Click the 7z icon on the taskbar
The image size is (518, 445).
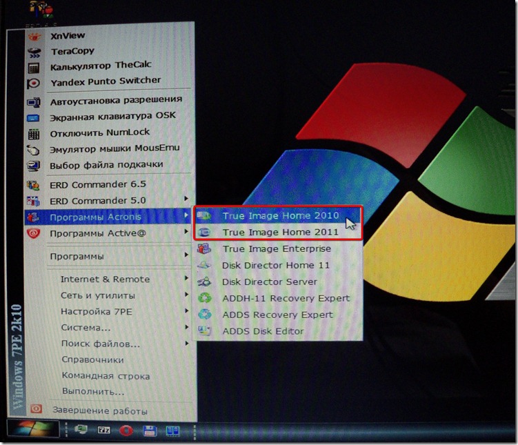pyautogui.click(x=104, y=430)
